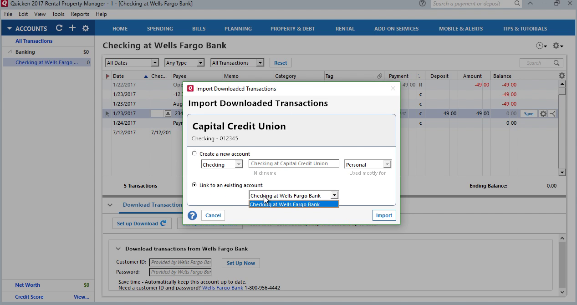Click the account Nickname input field
This screenshot has width=577, height=305.
pos(294,163)
